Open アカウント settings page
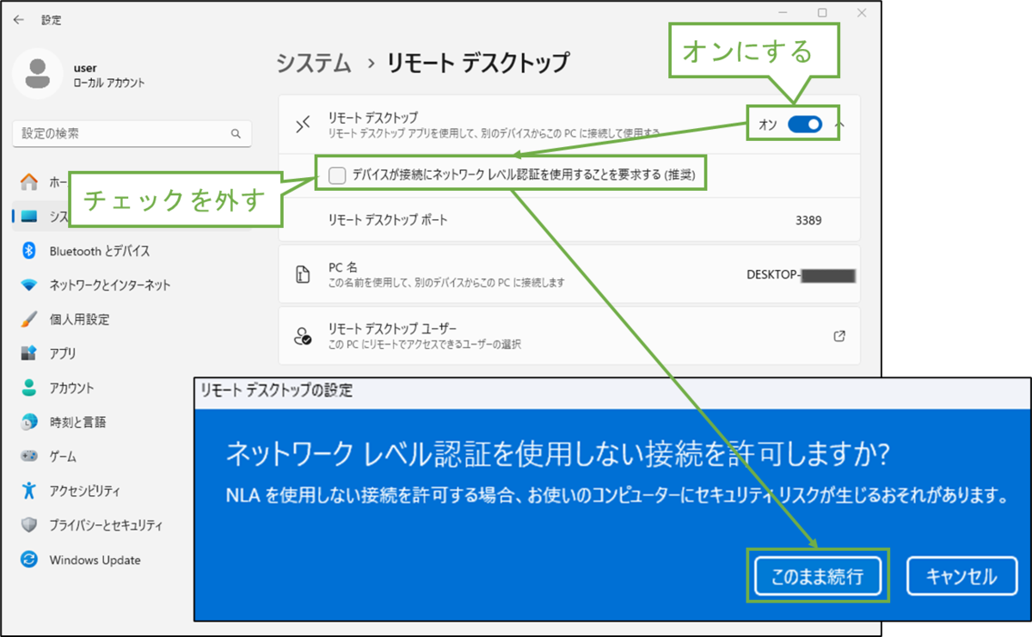Image resolution: width=1032 pixels, height=637 pixels. pos(71,388)
